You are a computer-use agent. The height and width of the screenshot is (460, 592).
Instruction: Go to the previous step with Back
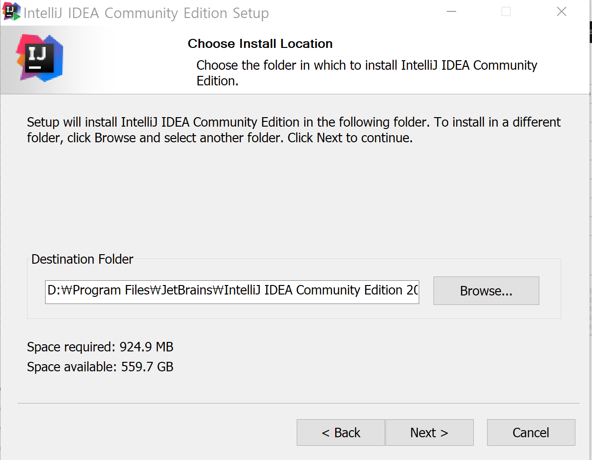coord(340,432)
